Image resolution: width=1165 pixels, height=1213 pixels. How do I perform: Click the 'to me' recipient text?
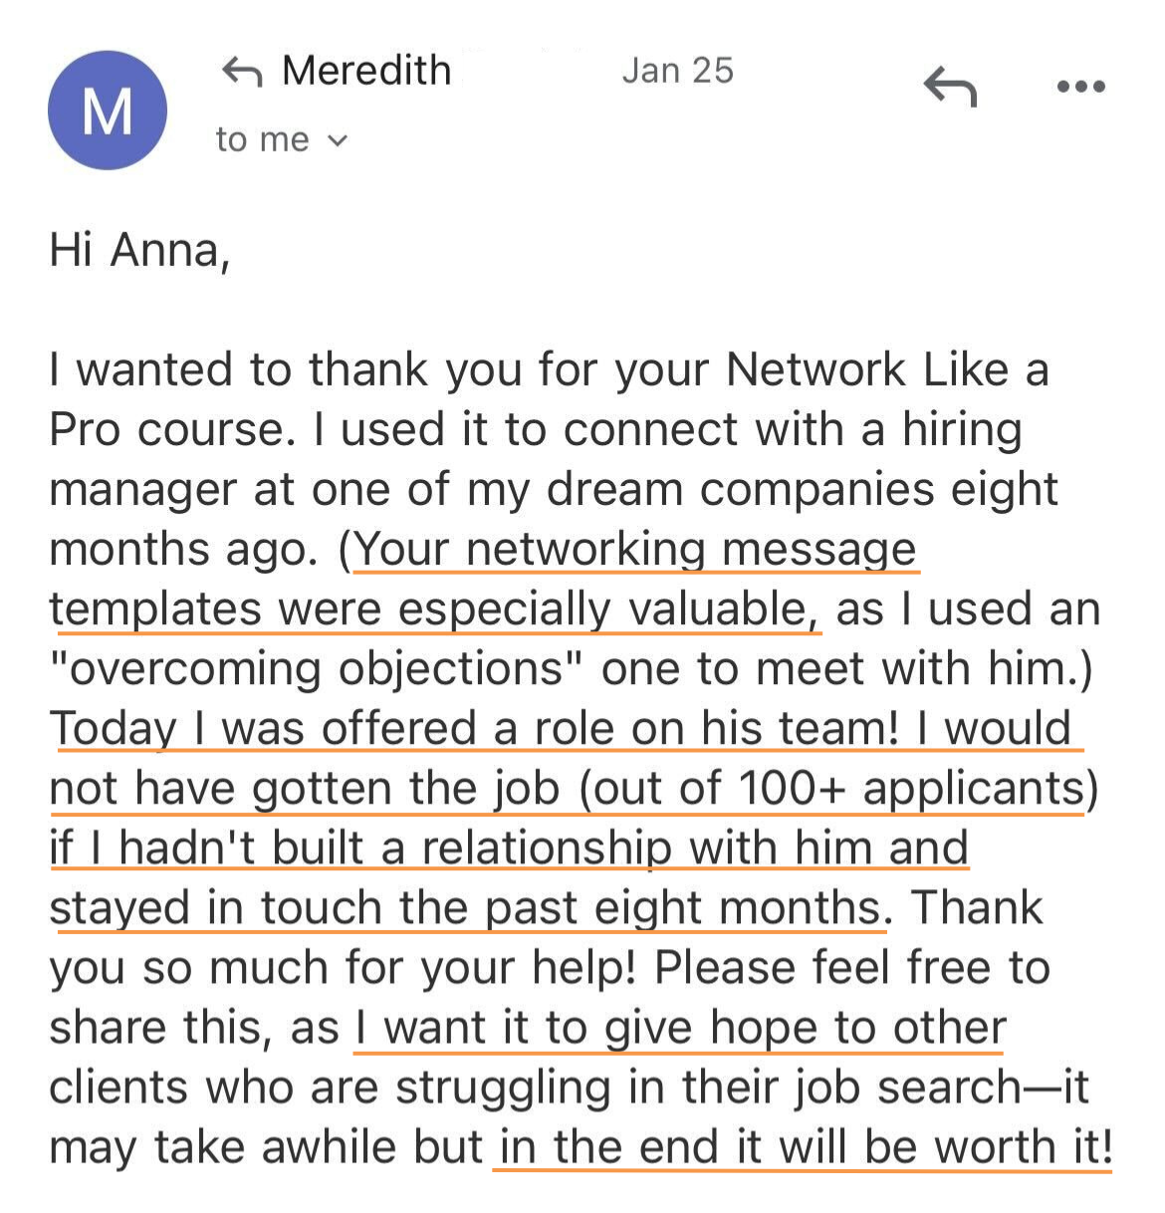point(263,139)
